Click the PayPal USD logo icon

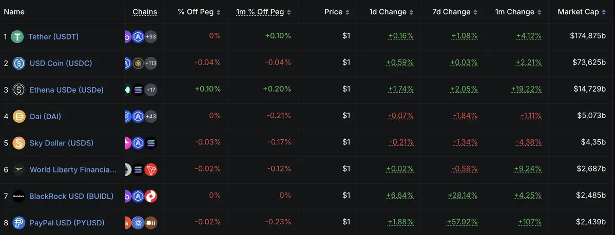(x=19, y=223)
